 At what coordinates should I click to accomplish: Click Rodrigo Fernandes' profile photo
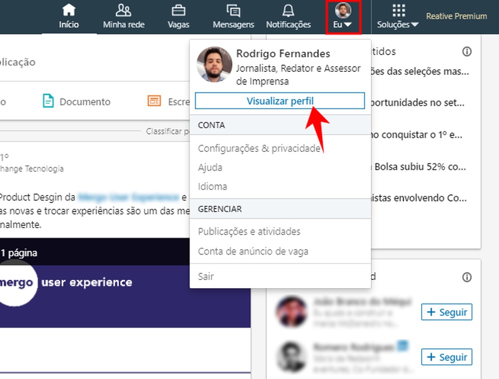tap(214, 65)
